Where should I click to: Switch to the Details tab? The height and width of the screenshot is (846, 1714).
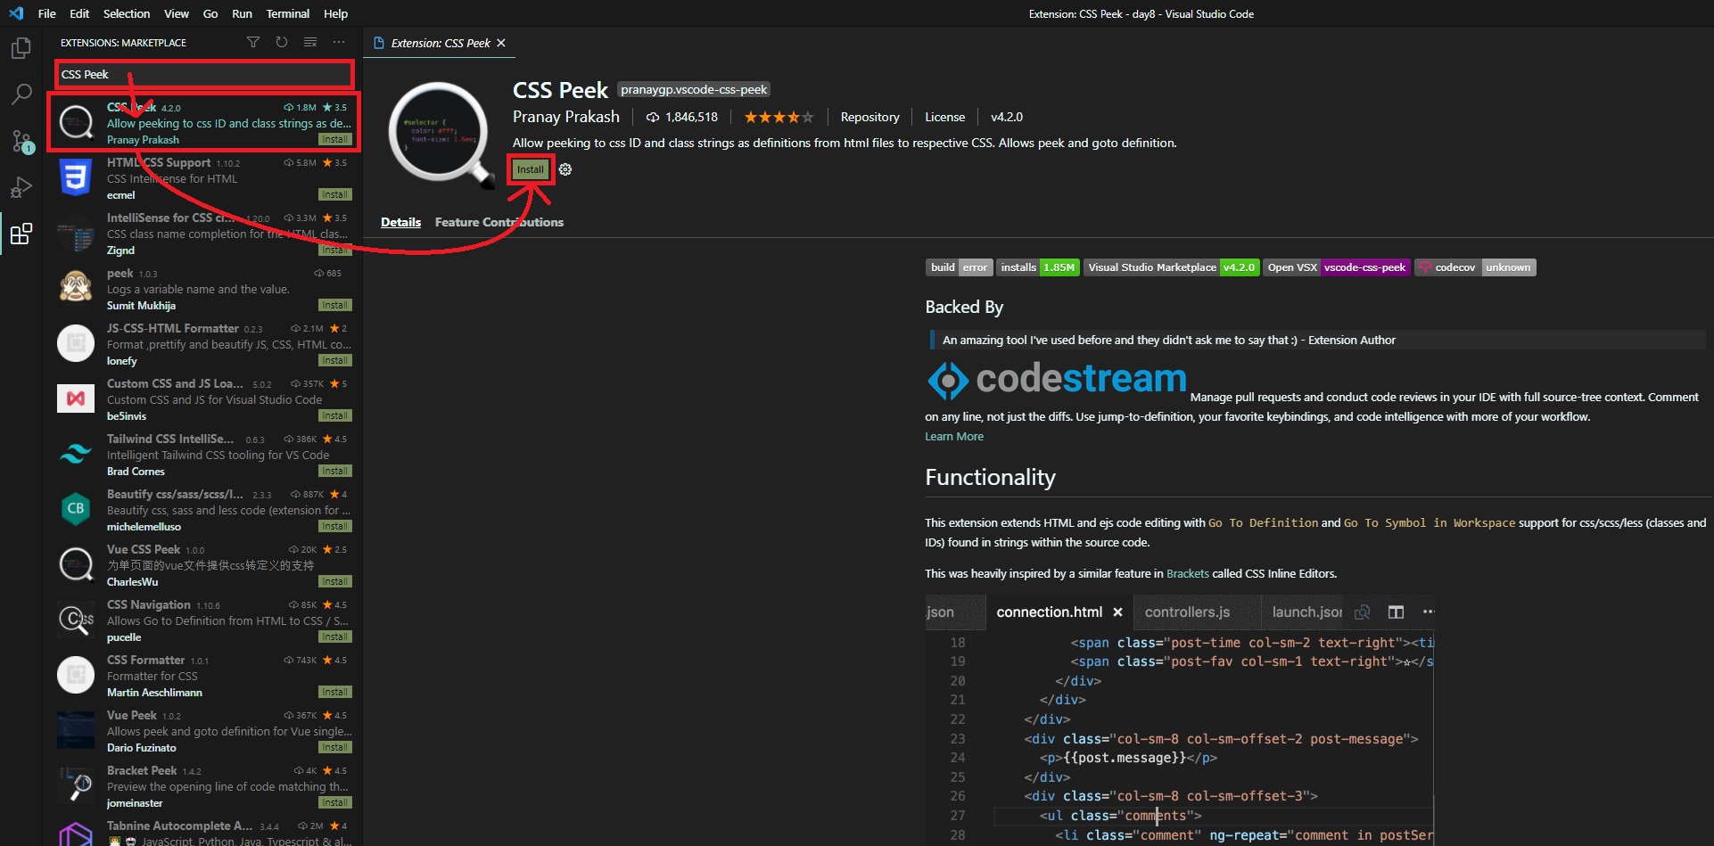(x=400, y=222)
